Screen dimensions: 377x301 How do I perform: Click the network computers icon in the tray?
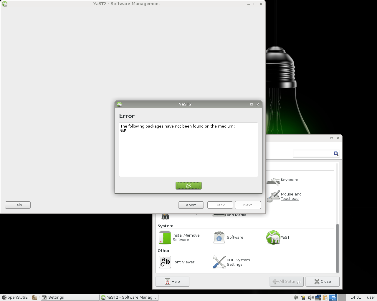click(318, 297)
